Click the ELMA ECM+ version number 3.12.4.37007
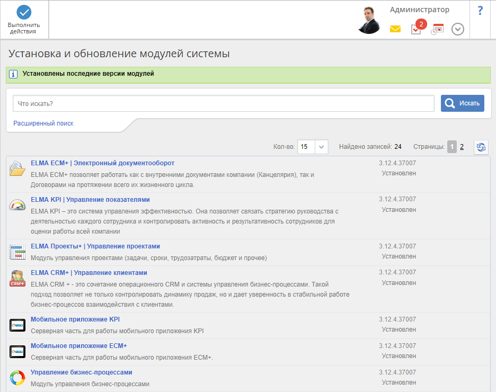The height and width of the screenshot is (392, 496). [397, 163]
